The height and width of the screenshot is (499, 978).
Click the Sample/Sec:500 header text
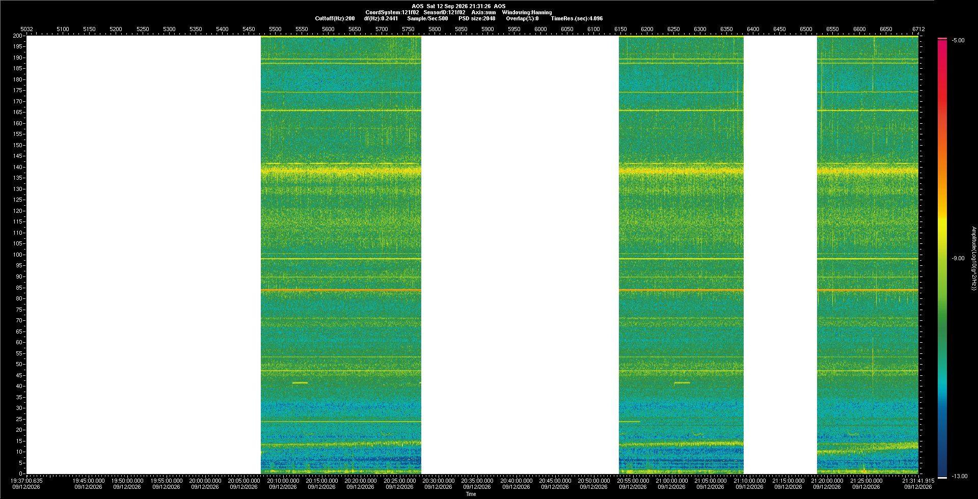[x=427, y=18]
